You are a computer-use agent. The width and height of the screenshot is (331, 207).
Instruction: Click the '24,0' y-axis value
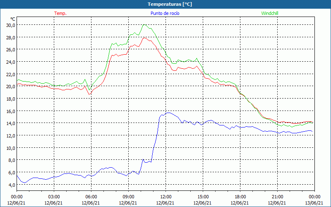pos(11,62)
